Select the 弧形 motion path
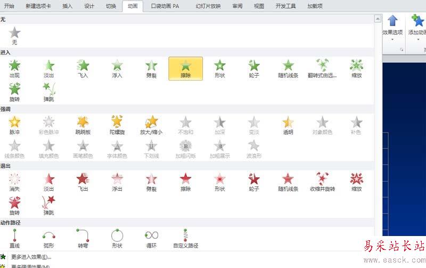426x268 pixels. click(49, 239)
